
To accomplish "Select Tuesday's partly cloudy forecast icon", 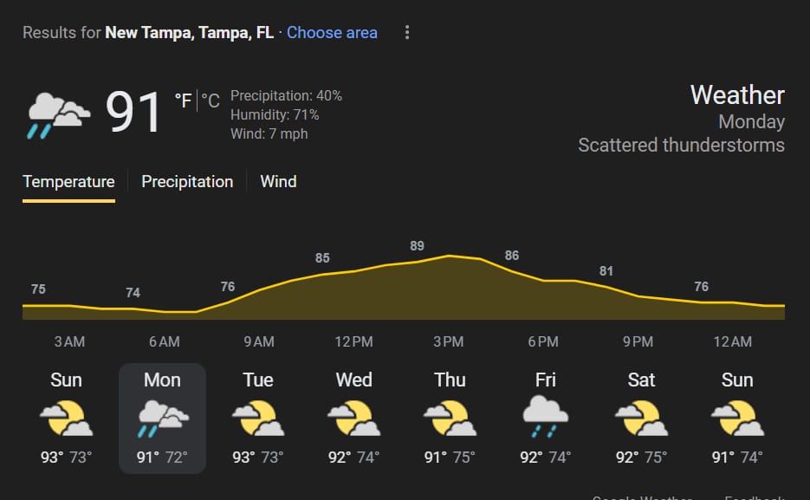I will [x=258, y=418].
